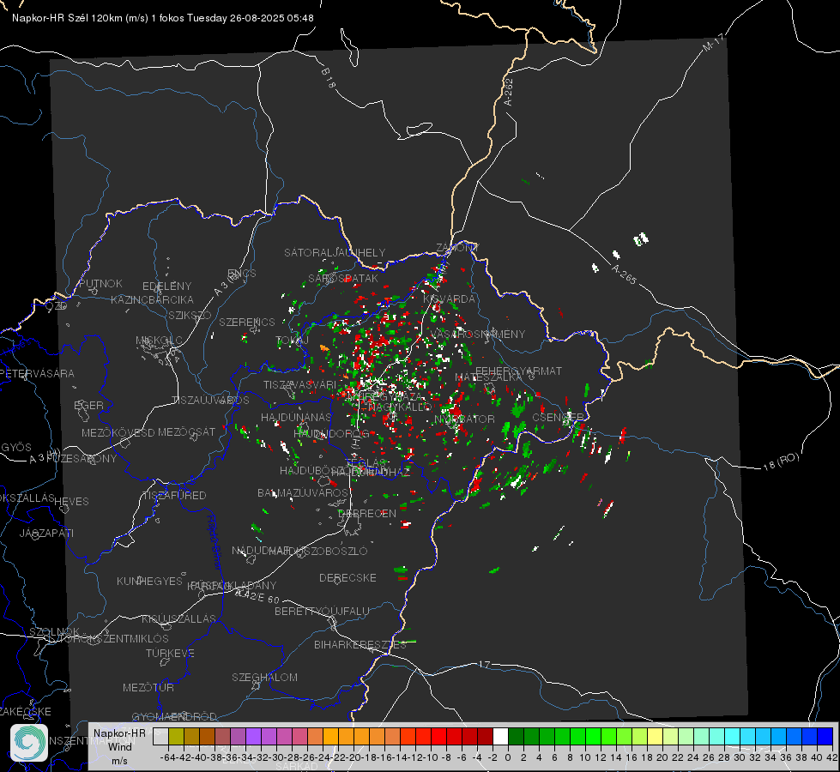The width and height of the screenshot is (840, 772).
Task: Click the SZEGHALOM city label
Action: (264, 677)
